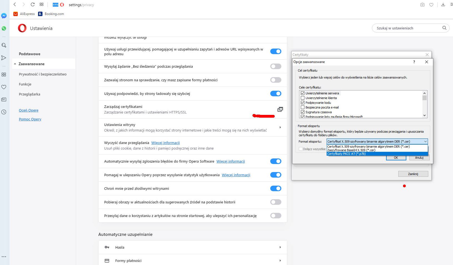Click the VPN badge in address bar
453x265 pixels.
pyautogui.click(x=56, y=5)
